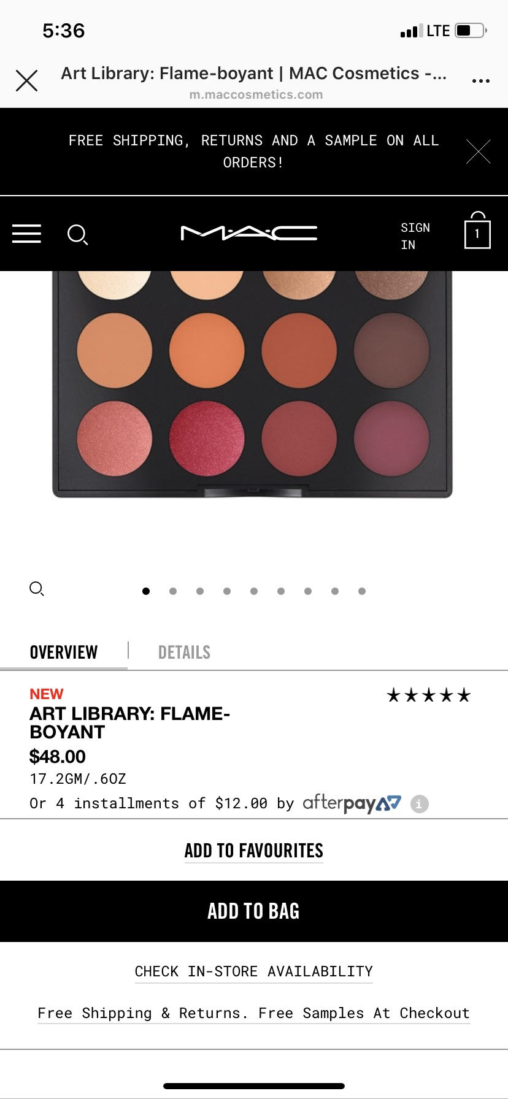The height and width of the screenshot is (1099, 508).
Task: Add palette to favourites
Action: [x=254, y=851]
